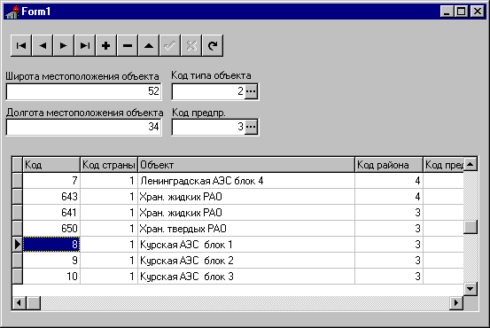Click the Объект column header
This screenshot has height=328, width=490.
tap(246, 165)
